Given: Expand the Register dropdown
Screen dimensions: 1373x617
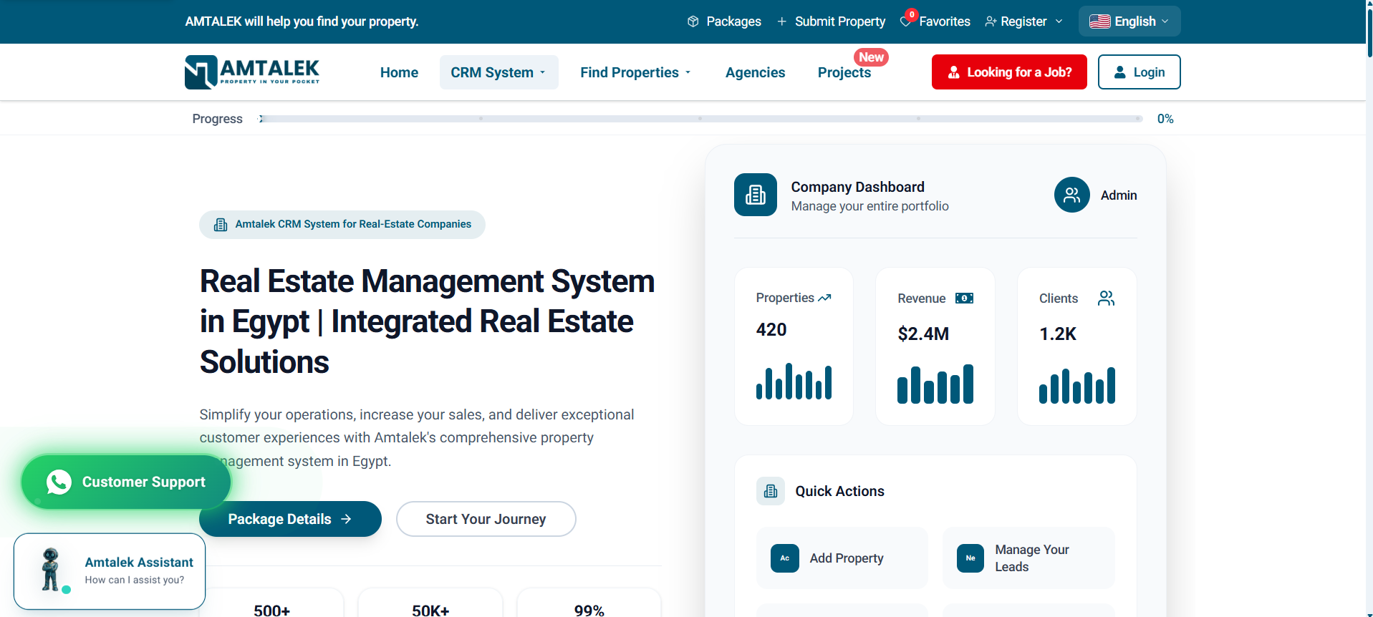Looking at the screenshot, I should point(1024,21).
